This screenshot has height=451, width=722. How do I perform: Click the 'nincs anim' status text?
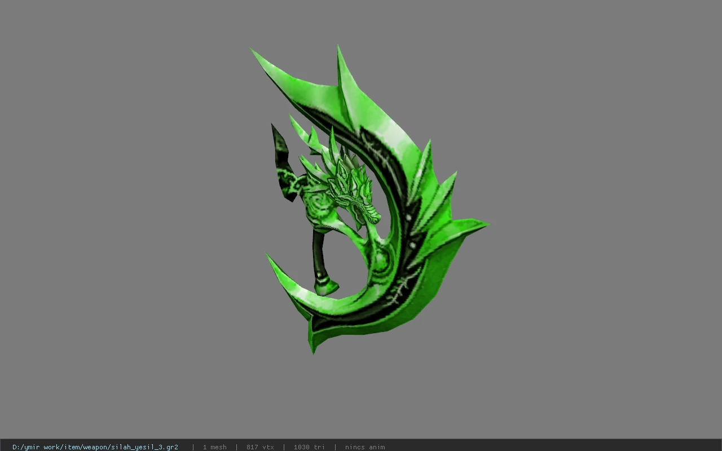pyautogui.click(x=365, y=447)
